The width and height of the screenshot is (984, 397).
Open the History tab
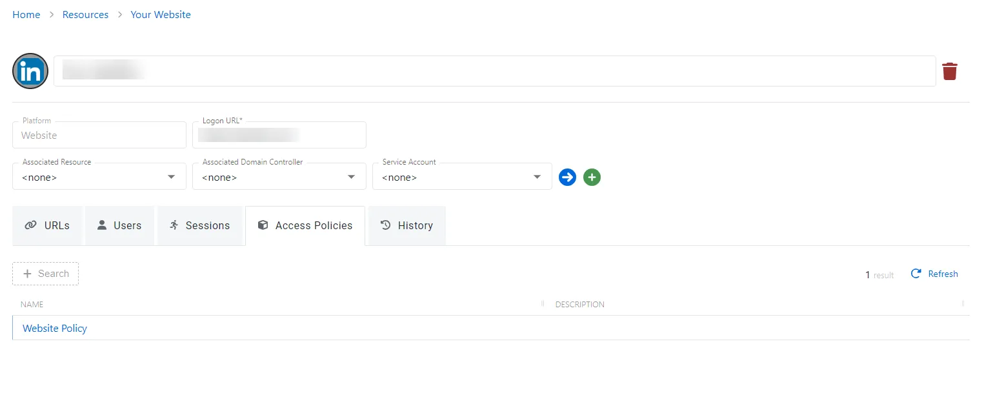pos(407,225)
